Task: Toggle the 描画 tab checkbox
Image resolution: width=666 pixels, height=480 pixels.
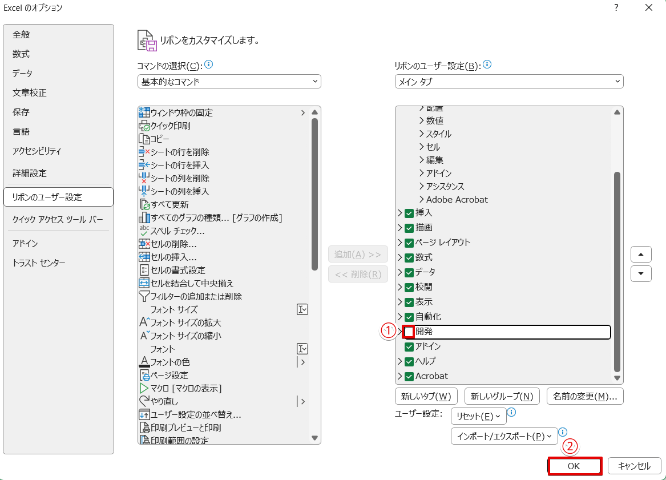Action: pyautogui.click(x=409, y=228)
